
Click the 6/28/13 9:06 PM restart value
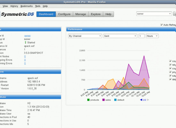tap(36, 85)
